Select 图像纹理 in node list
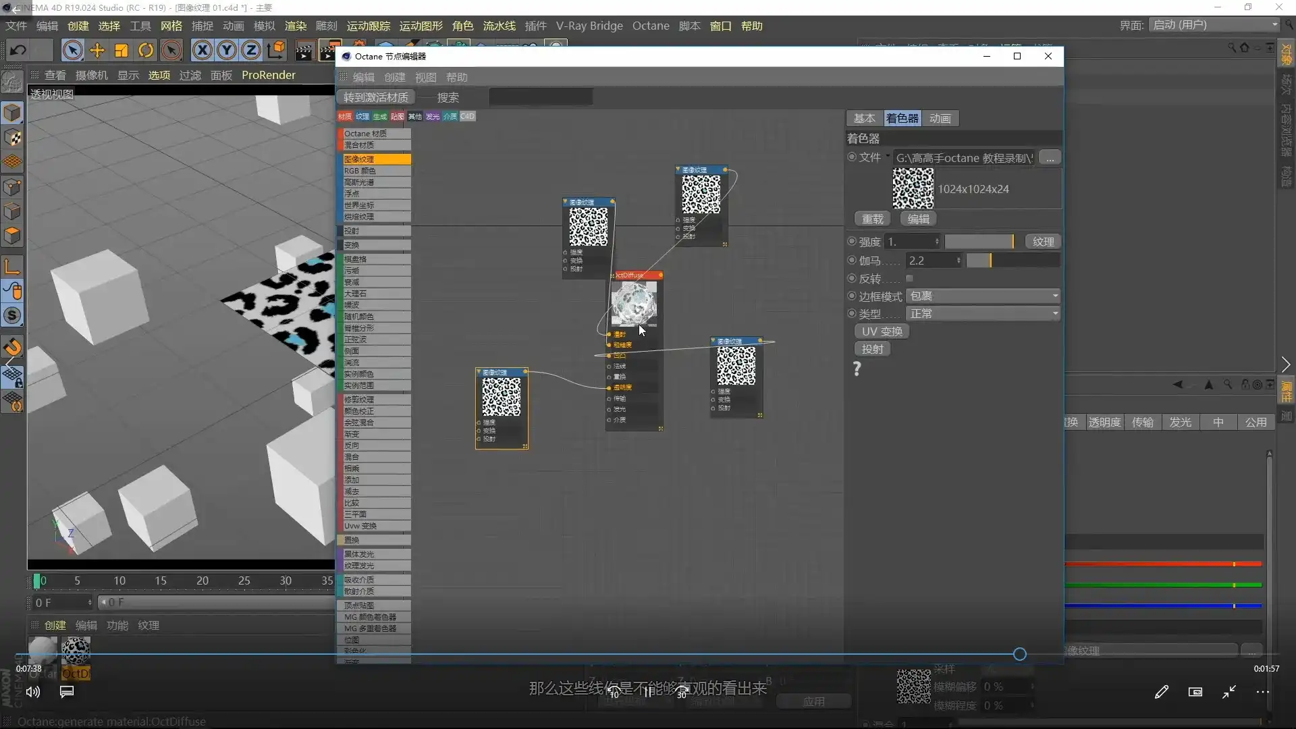The width and height of the screenshot is (1296, 729). (x=375, y=159)
